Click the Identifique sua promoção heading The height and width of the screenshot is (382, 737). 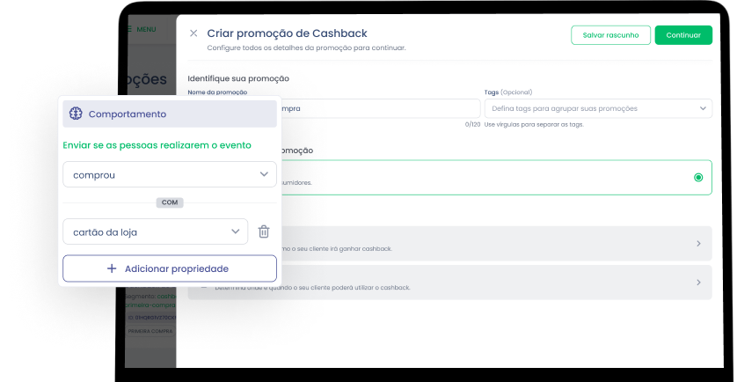[x=238, y=78]
